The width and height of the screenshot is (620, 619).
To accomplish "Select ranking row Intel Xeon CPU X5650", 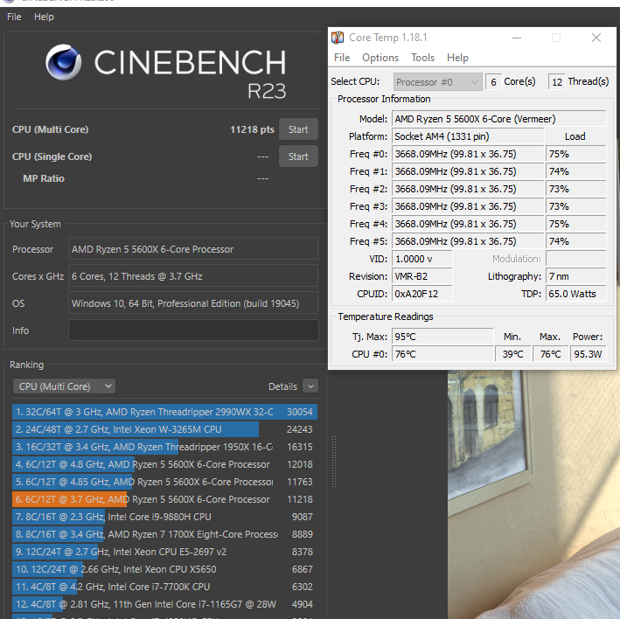I will click(x=164, y=569).
